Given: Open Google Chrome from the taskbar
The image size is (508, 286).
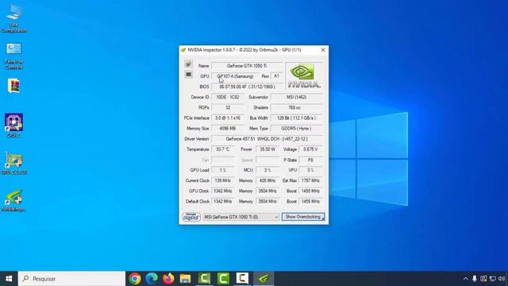Looking at the screenshot, I should coord(135,279).
